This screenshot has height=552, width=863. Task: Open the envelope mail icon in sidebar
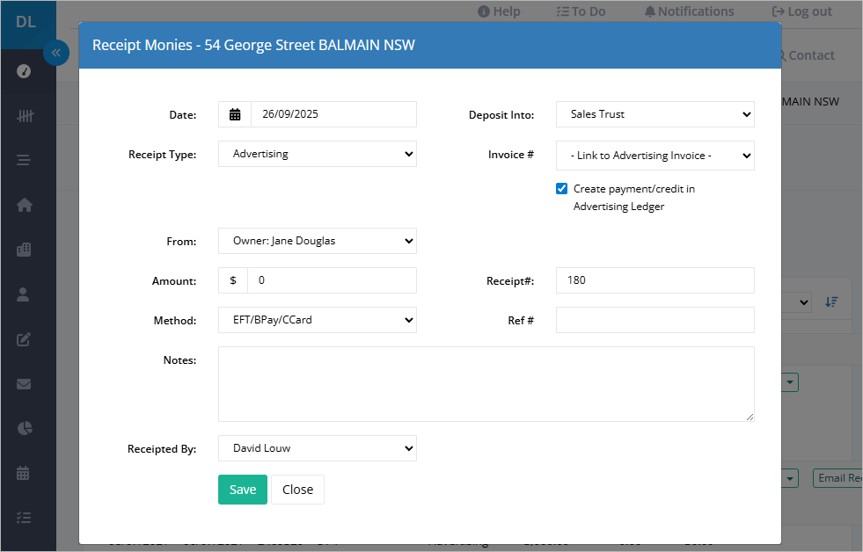[x=24, y=384]
